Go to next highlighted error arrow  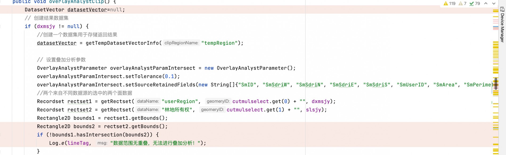[x=494, y=3]
